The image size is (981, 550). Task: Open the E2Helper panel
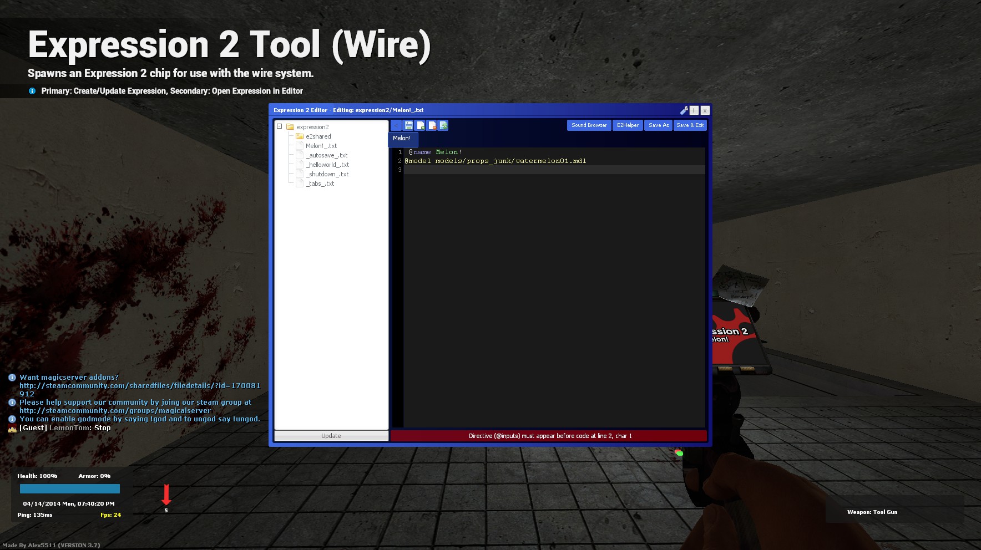click(628, 125)
